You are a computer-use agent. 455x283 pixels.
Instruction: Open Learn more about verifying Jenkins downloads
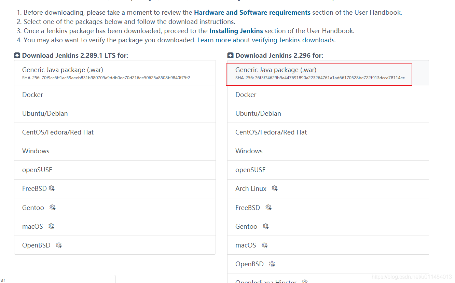[x=266, y=40]
